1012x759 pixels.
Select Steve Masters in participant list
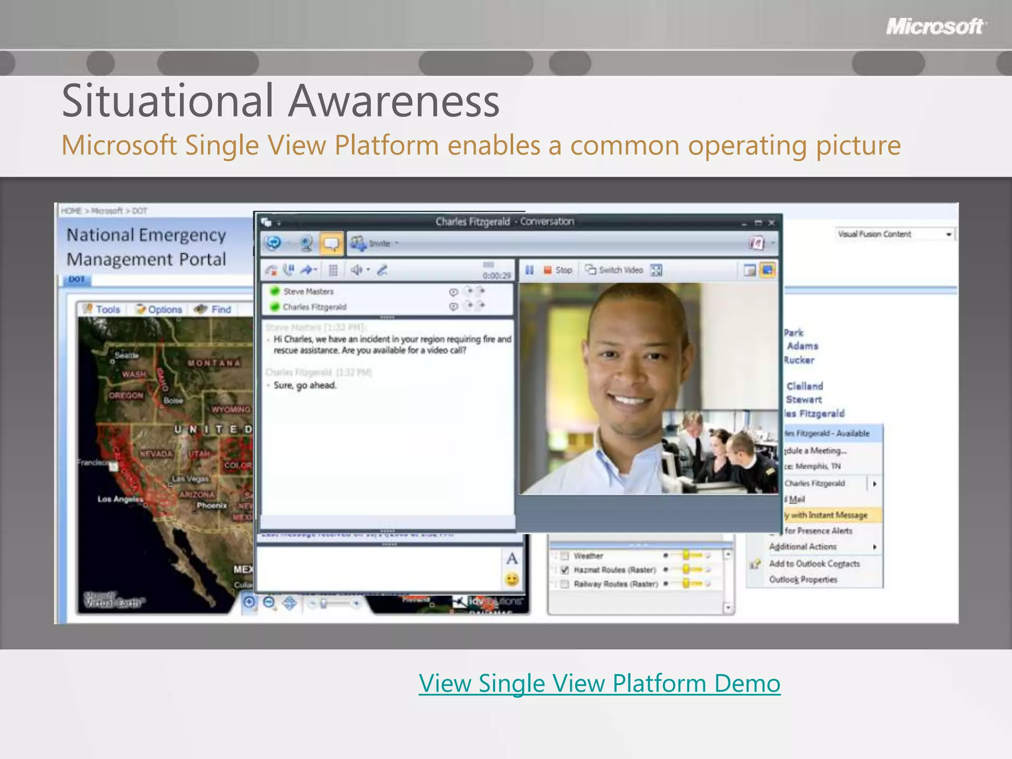[308, 292]
